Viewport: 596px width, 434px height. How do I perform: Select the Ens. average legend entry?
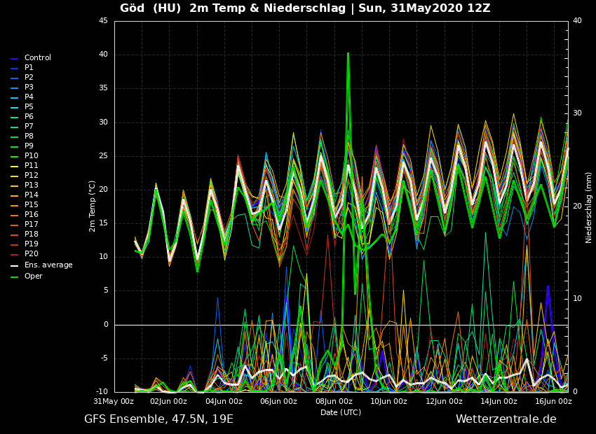point(48,265)
